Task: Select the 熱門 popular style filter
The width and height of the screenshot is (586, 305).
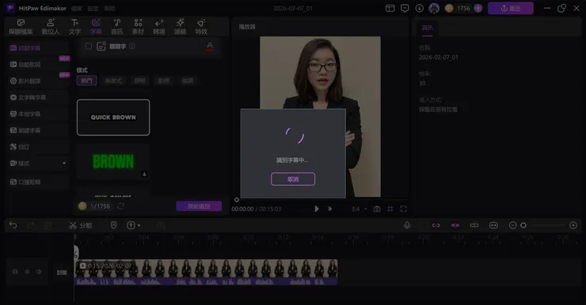Action: pos(86,81)
